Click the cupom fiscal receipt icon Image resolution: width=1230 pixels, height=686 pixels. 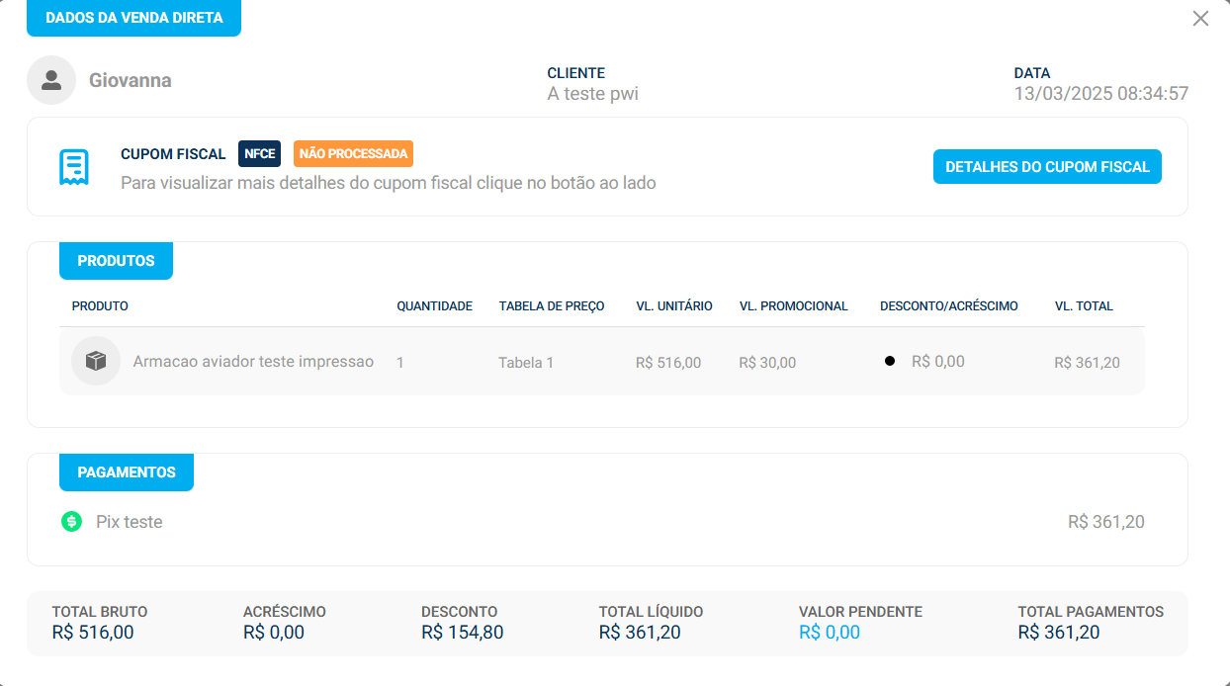74,167
